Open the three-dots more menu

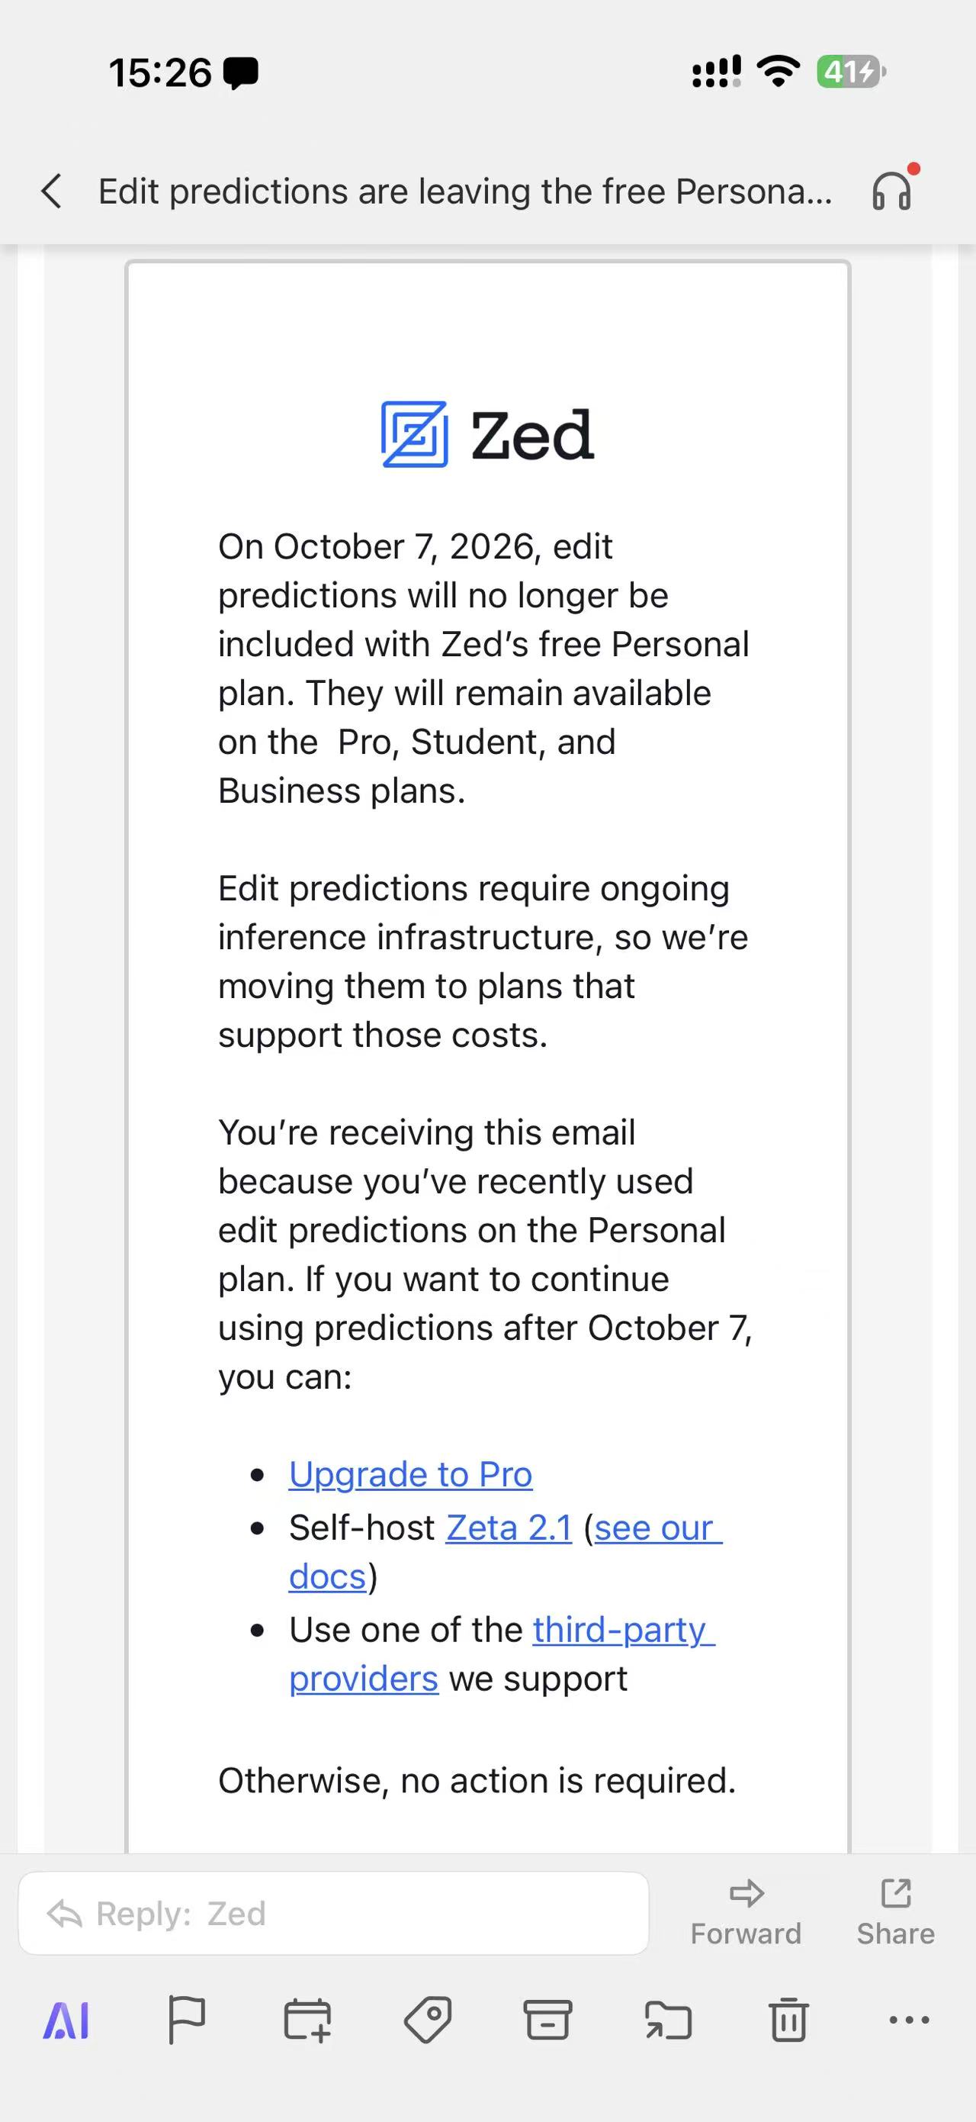tap(910, 2020)
